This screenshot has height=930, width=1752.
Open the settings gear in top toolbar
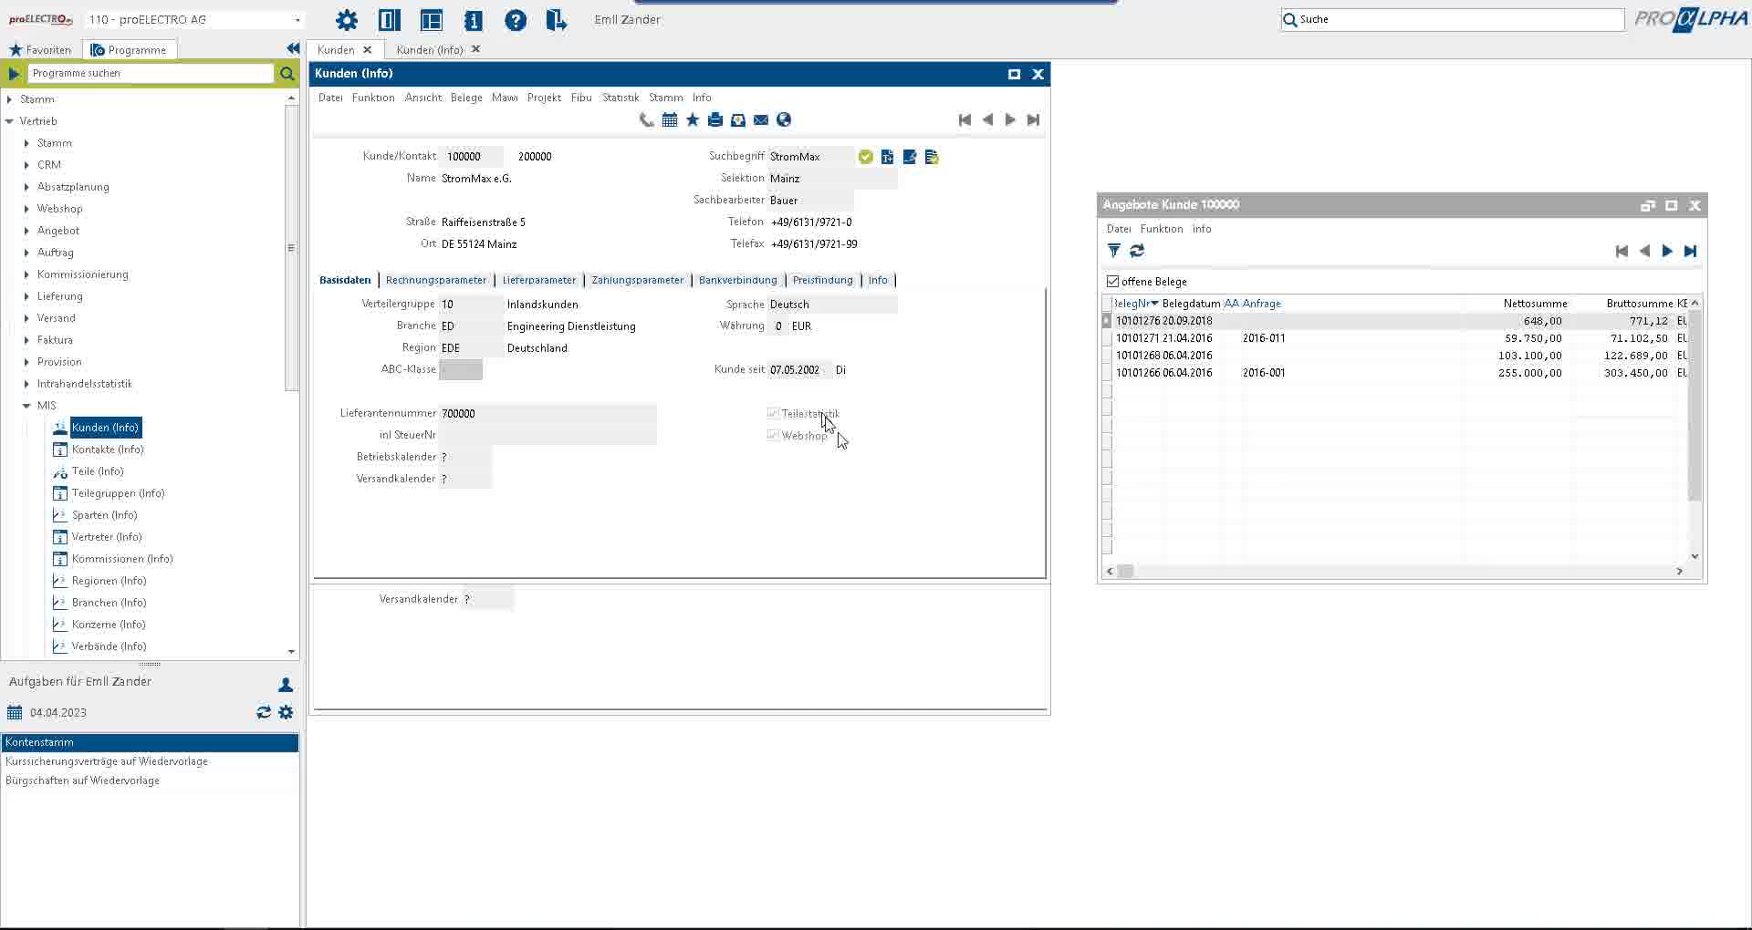click(347, 20)
